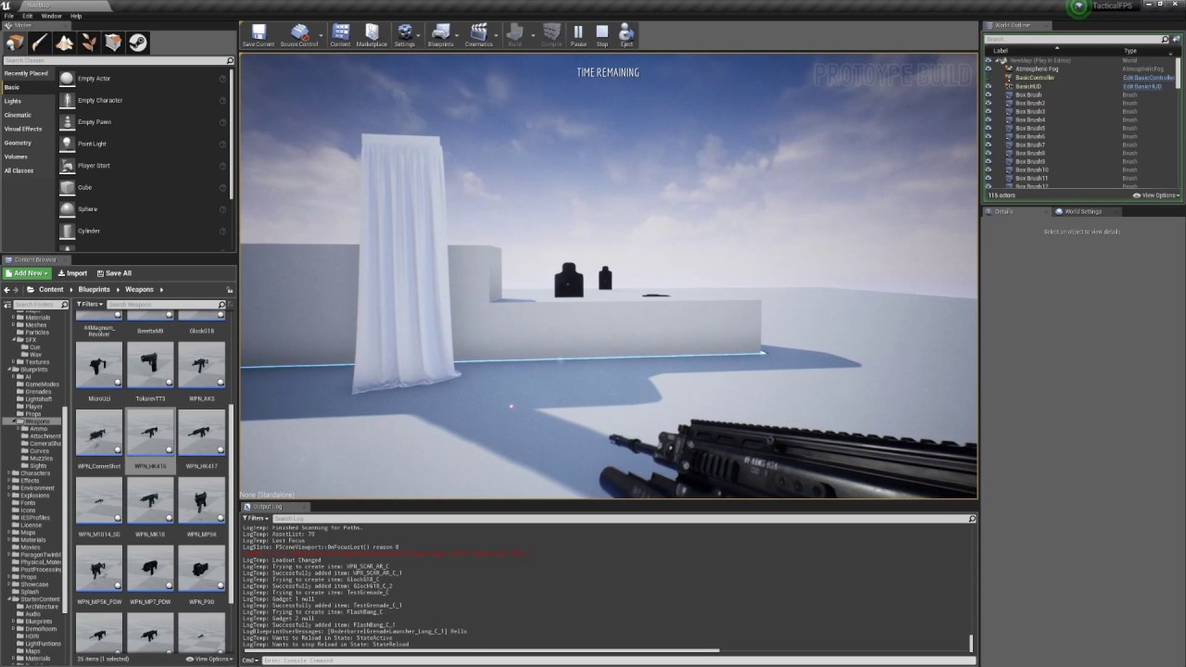This screenshot has width=1186, height=667.
Task: Open the Window menu
Action: tap(52, 16)
